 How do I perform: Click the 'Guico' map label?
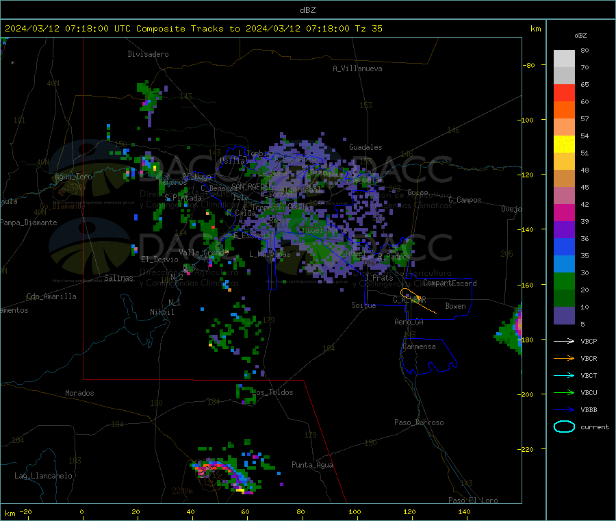click(418, 193)
